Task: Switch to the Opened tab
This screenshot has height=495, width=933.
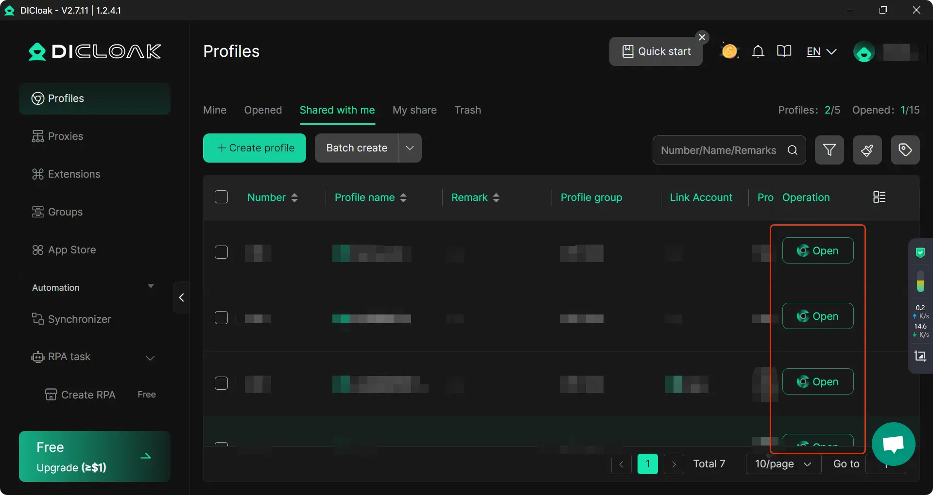Action: pyautogui.click(x=263, y=110)
